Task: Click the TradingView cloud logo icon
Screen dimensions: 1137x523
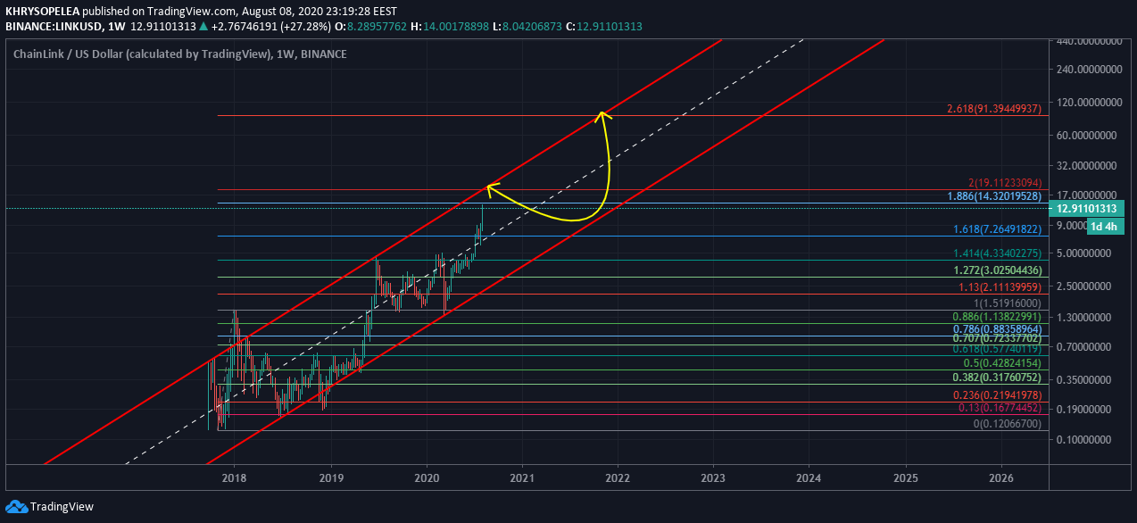Action: pos(16,506)
